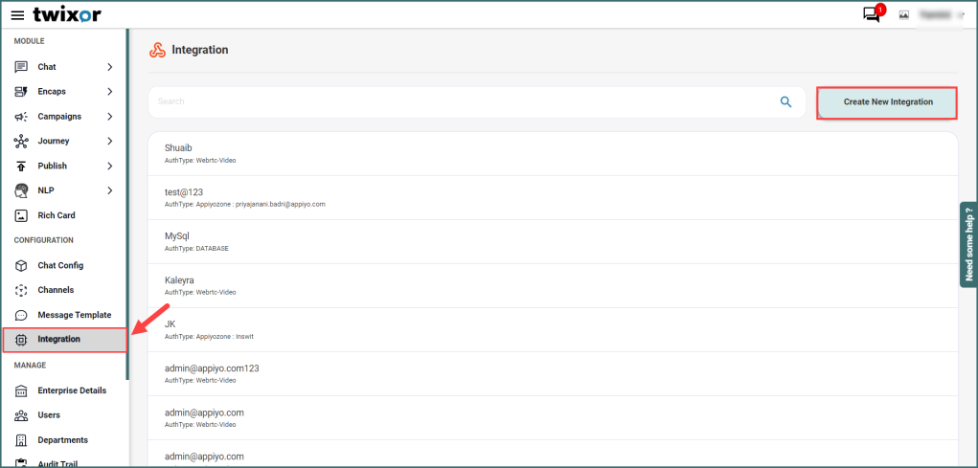Image resolution: width=978 pixels, height=468 pixels.
Task: Open the test@123 integration row
Action: point(553,197)
